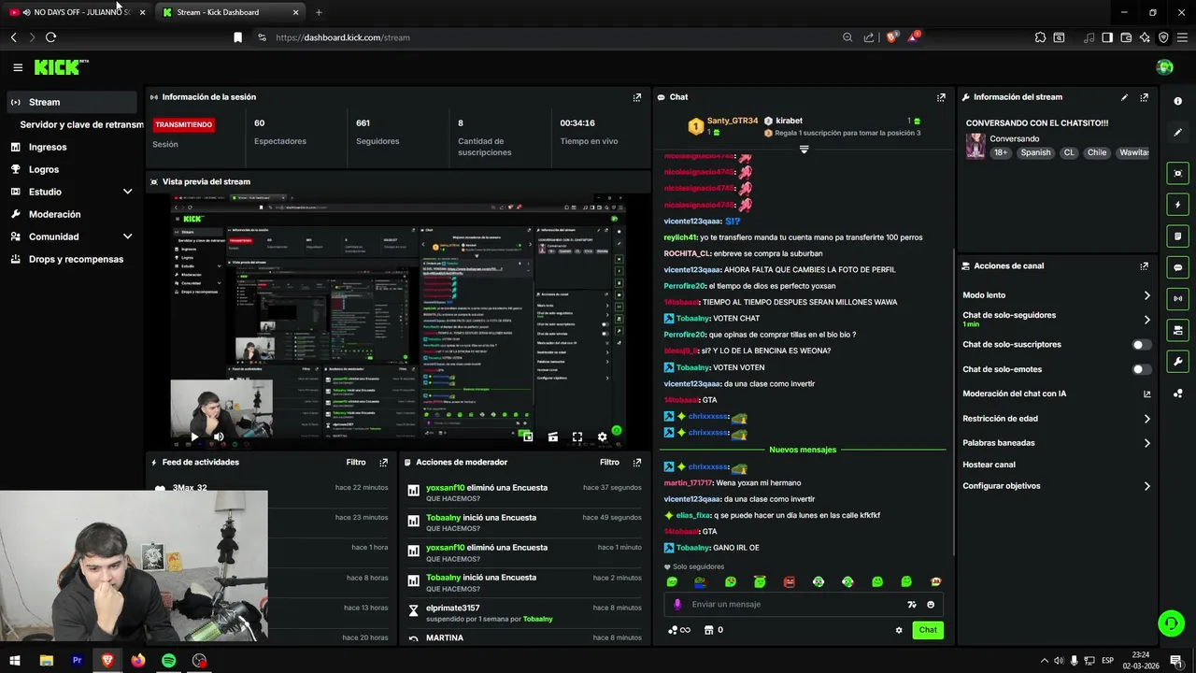This screenshot has width=1196, height=673.
Task: Play the stream preview video
Action: tap(194, 437)
